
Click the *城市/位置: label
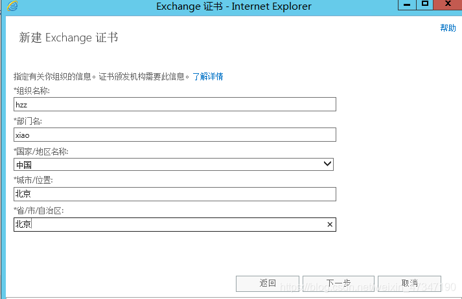click(x=33, y=180)
